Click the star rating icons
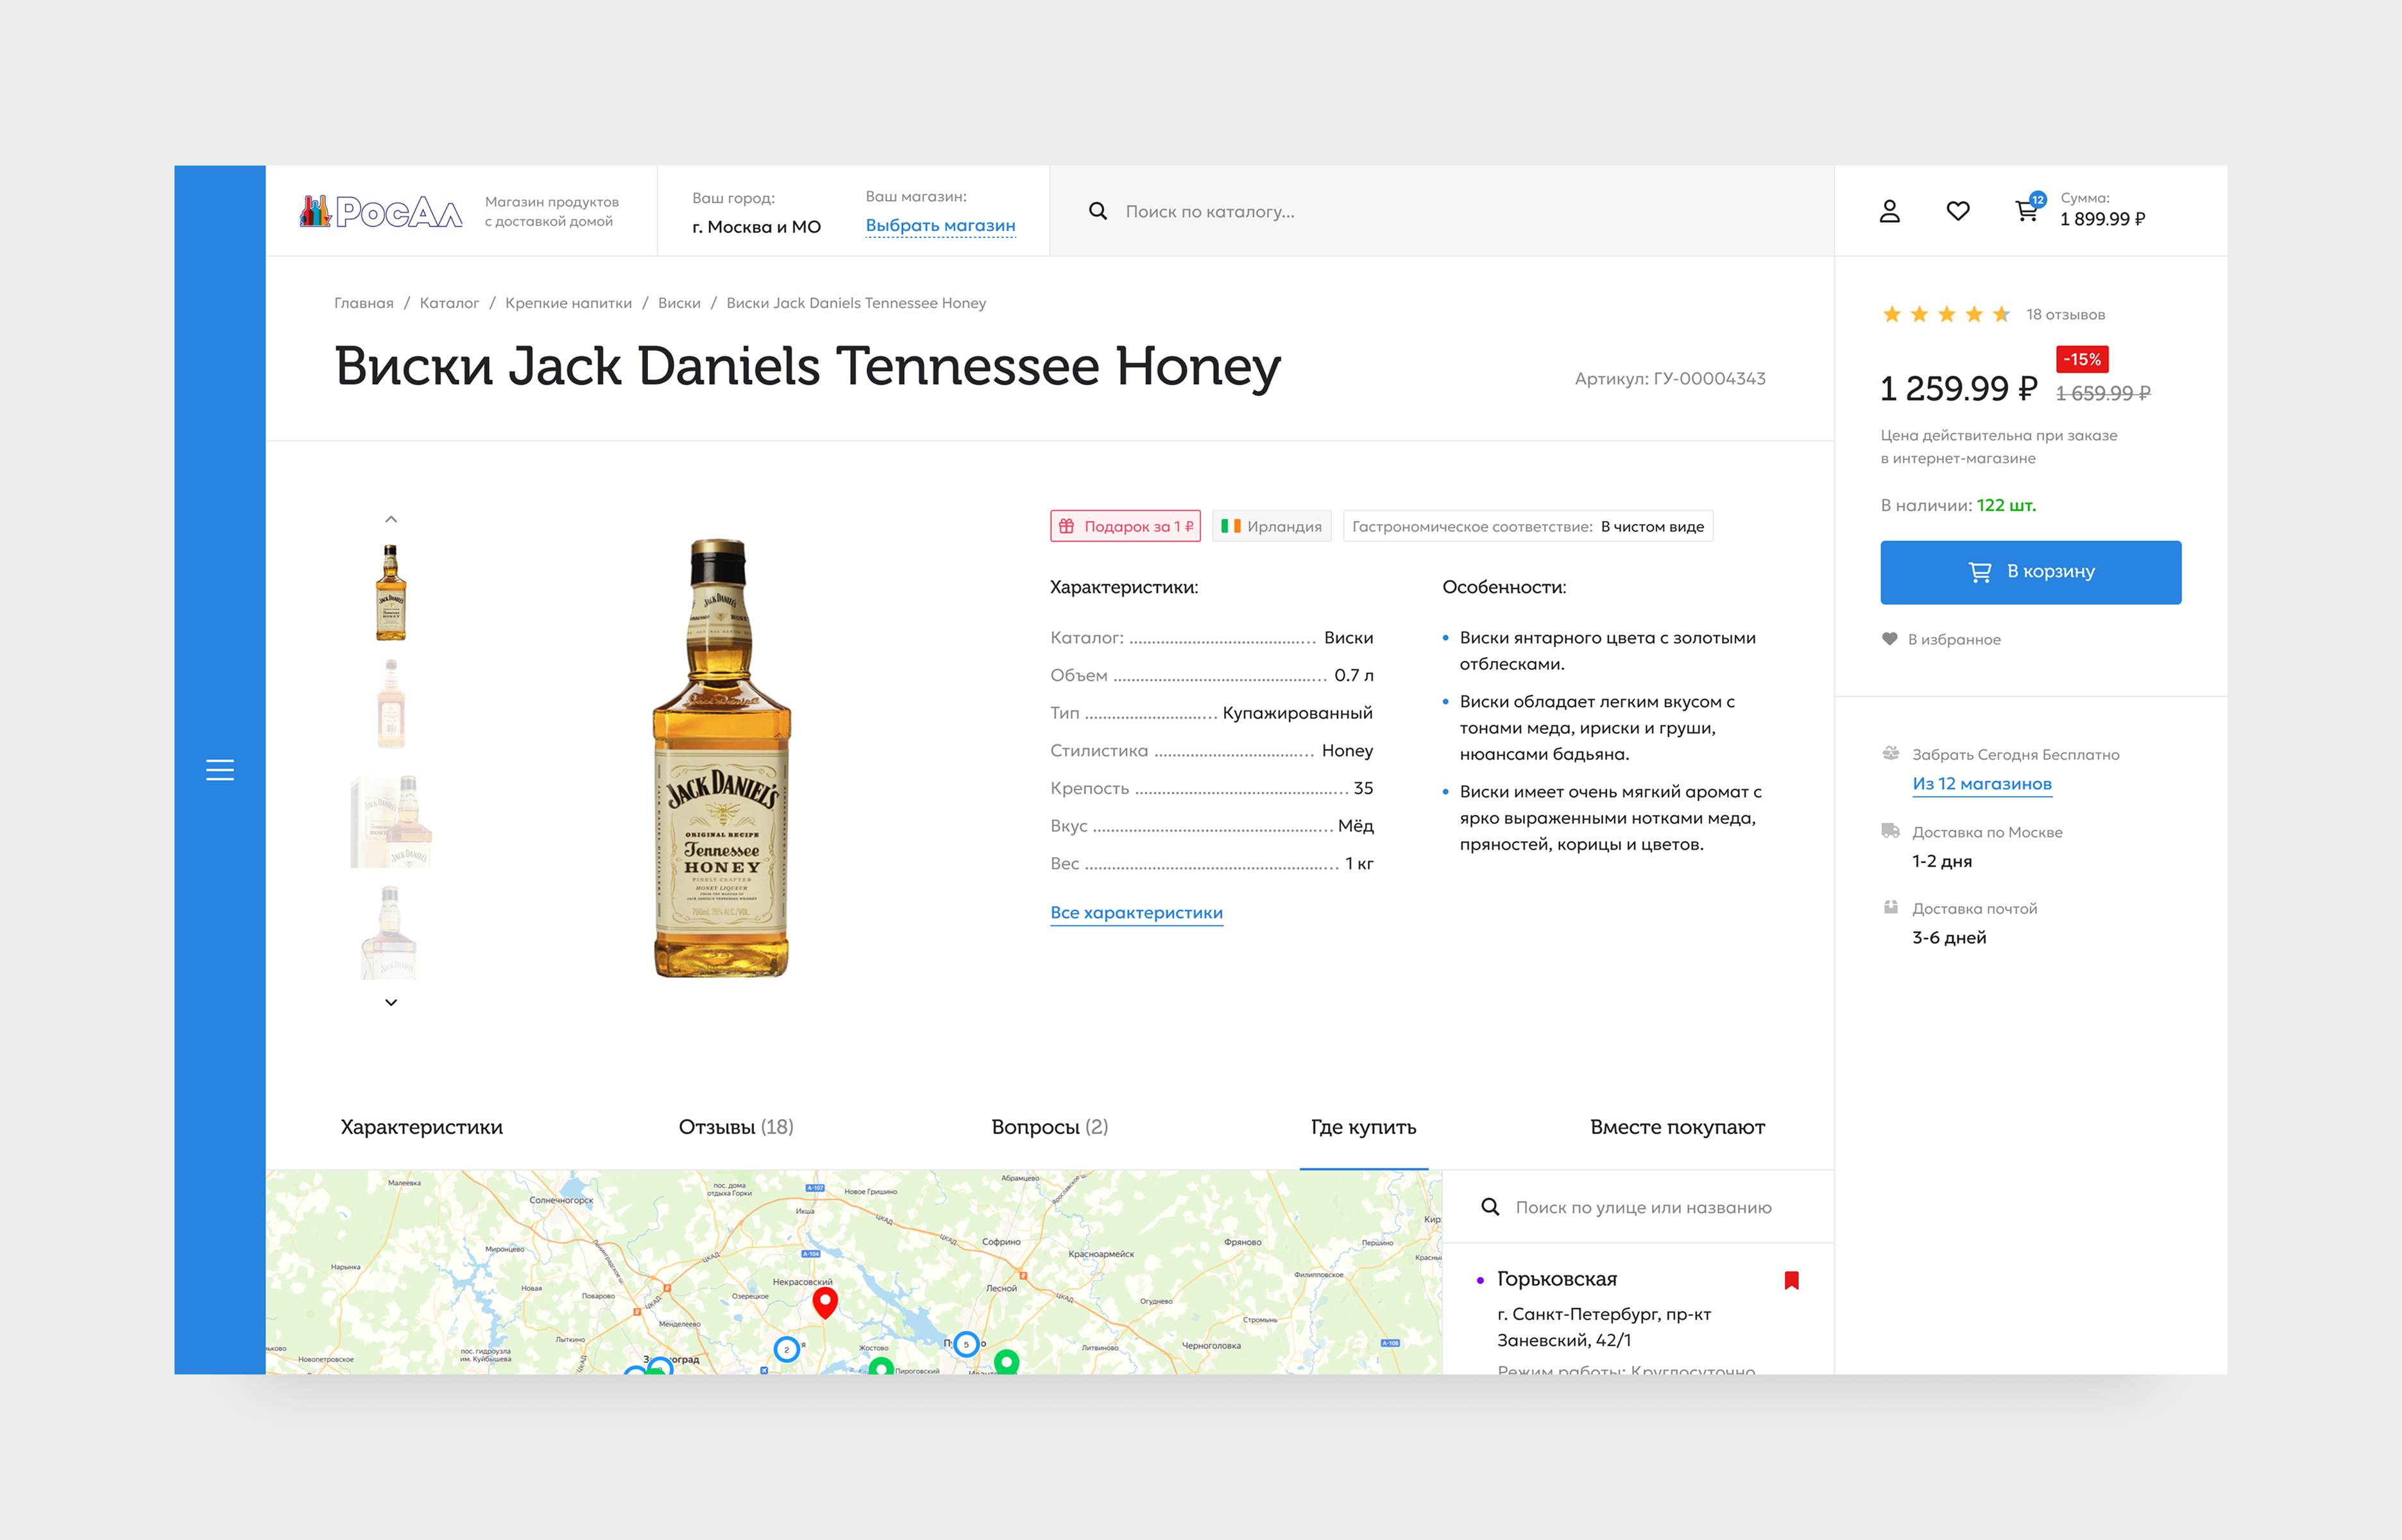The image size is (2402, 1540). coord(1945,315)
